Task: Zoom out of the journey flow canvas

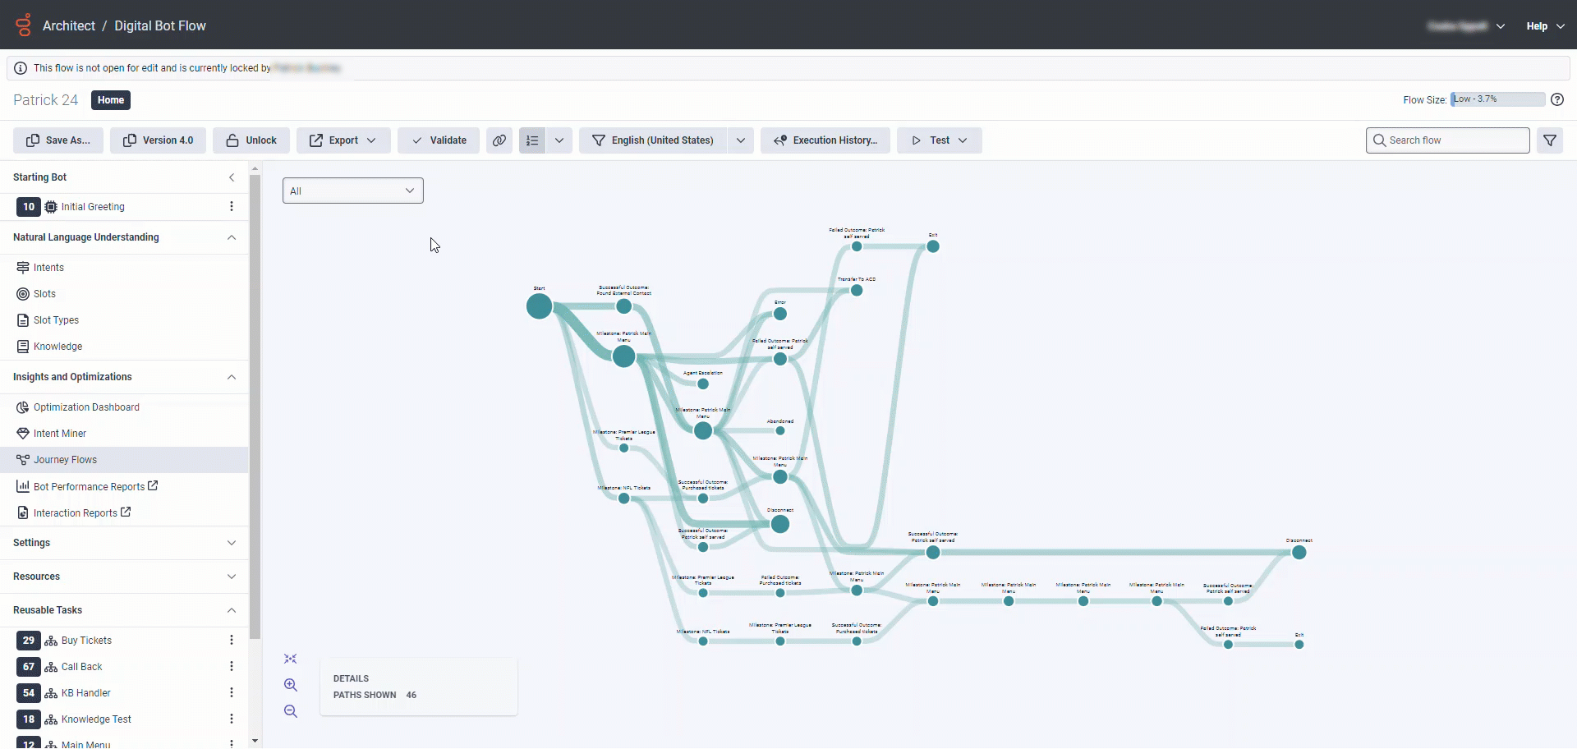Action: coord(292,711)
